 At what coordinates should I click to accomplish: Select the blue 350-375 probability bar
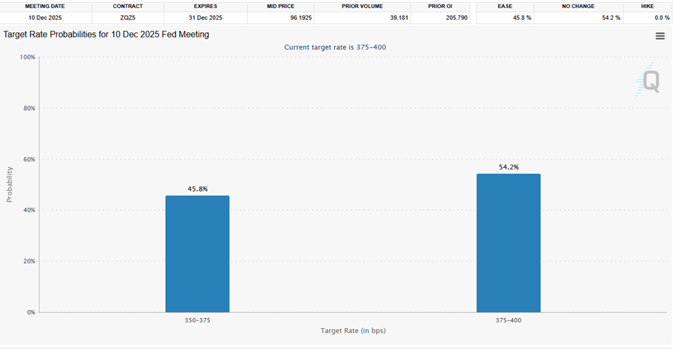(x=197, y=253)
